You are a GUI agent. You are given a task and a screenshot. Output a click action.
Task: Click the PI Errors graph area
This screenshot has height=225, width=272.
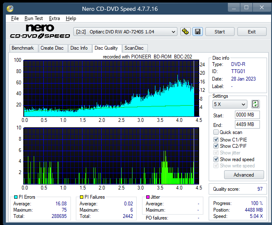click(x=111, y=88)
